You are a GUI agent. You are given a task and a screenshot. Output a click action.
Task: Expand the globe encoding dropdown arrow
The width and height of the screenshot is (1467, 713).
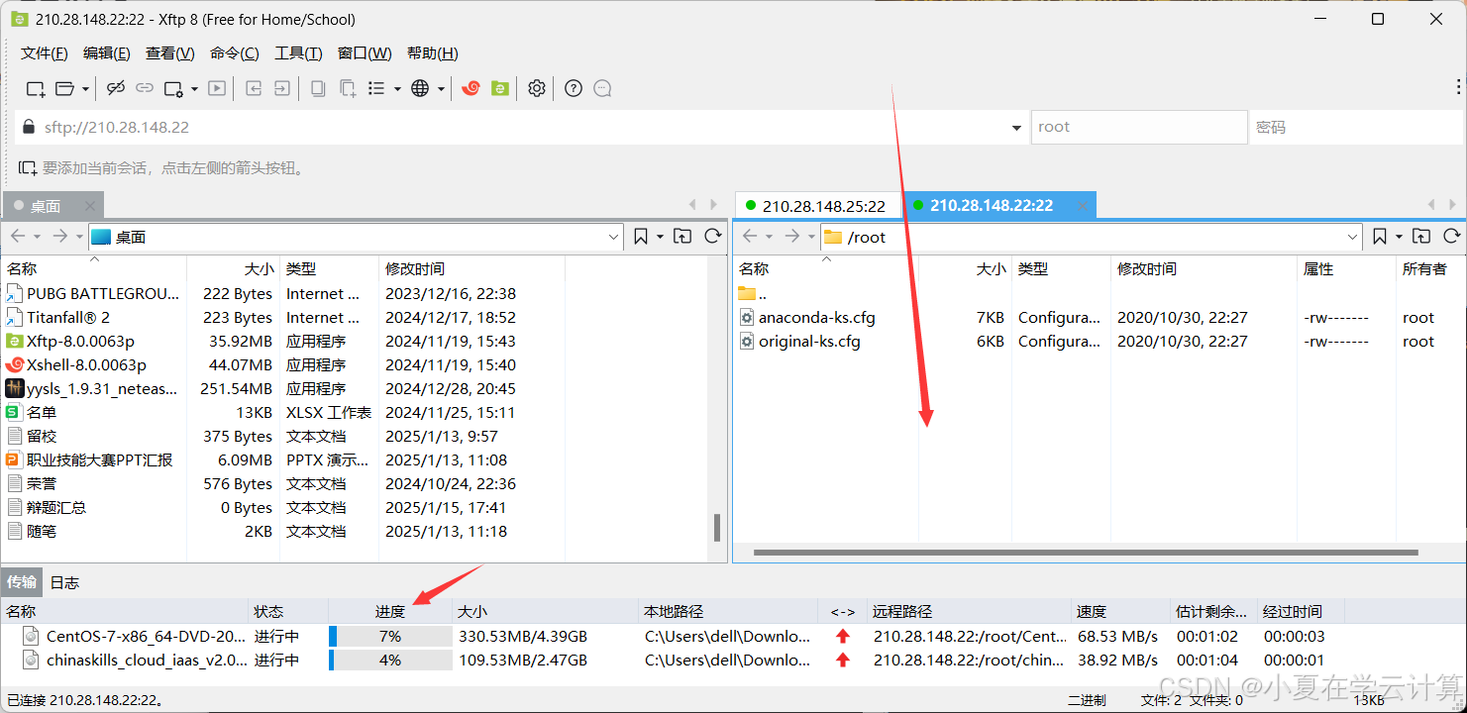[441, 88]
